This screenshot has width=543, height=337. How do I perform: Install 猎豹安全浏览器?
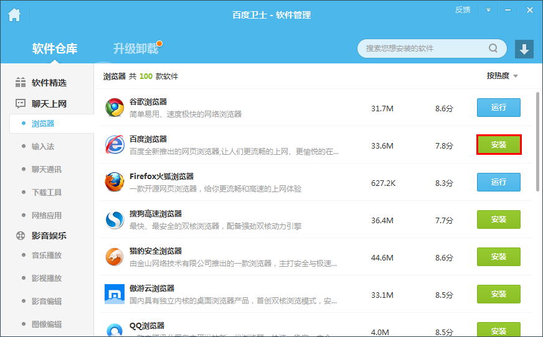[499, 257]
